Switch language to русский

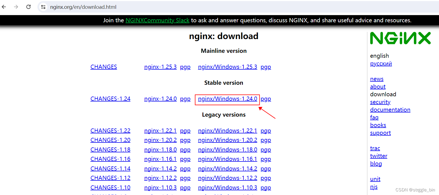[x=381, y=64]
